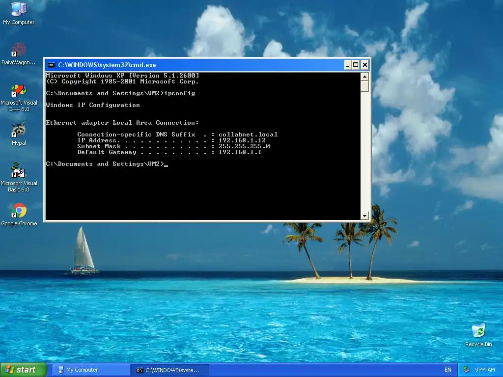Click the subnet mask 255.255.255.0
The image size is (503, 377).
244,146
